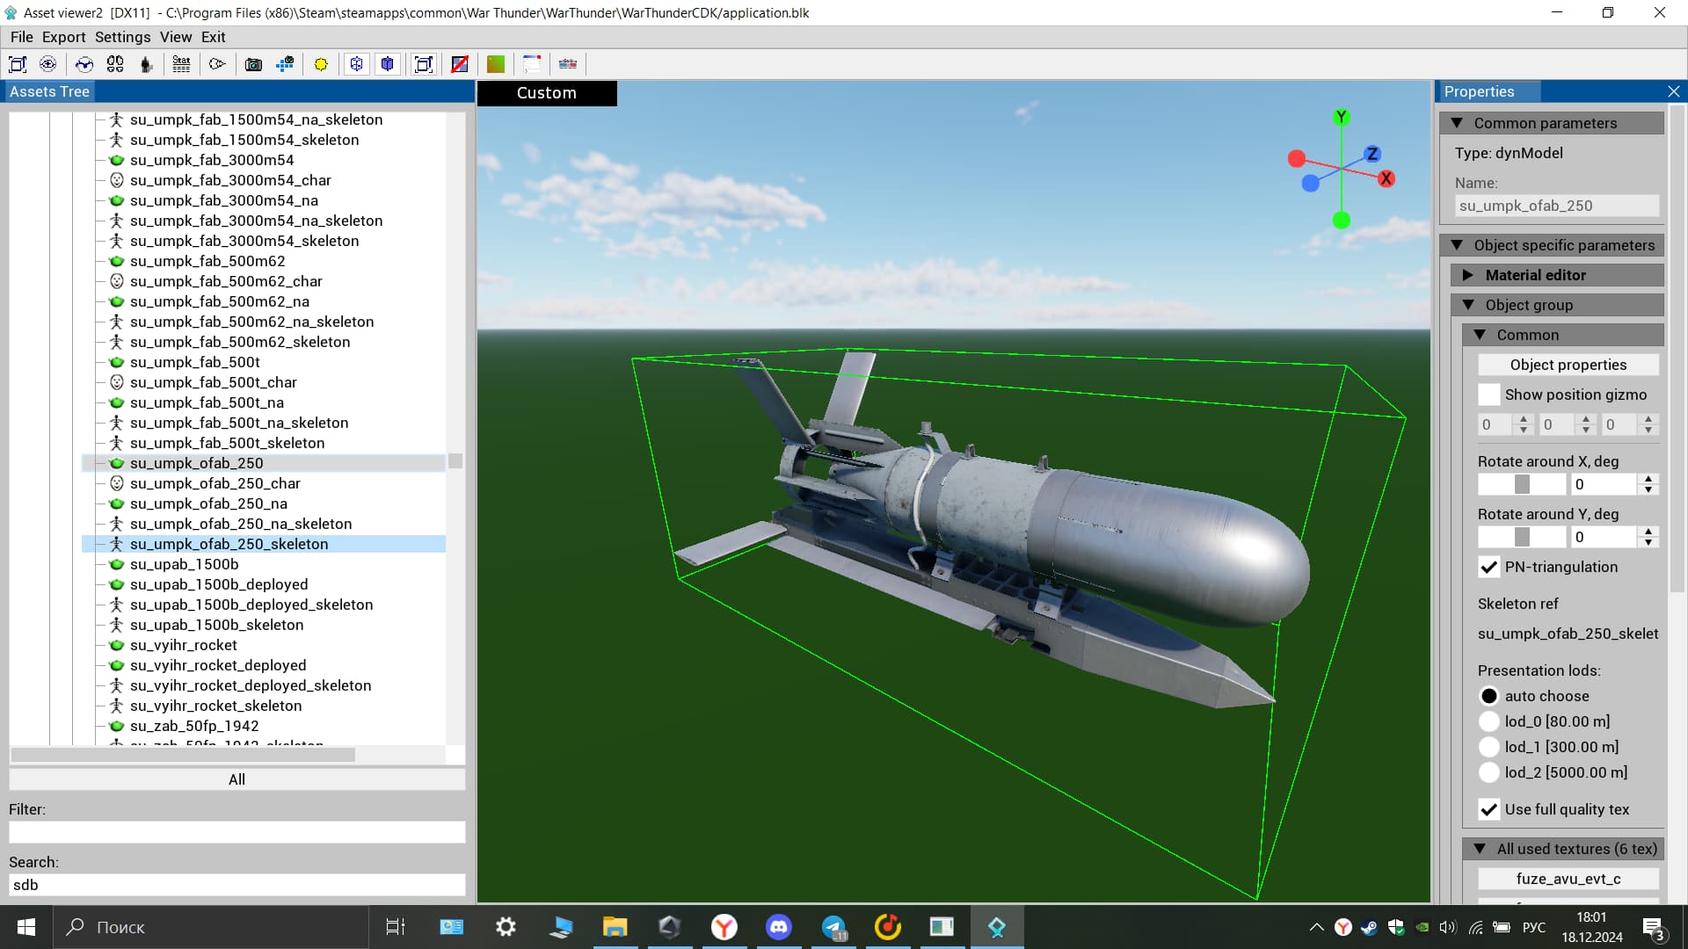Open the Export menu
1688x949 pixels.
[64, 37]
